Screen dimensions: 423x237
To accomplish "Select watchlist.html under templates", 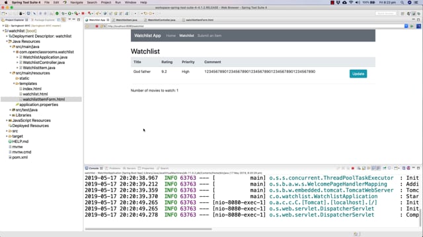I will pos(35,94).
